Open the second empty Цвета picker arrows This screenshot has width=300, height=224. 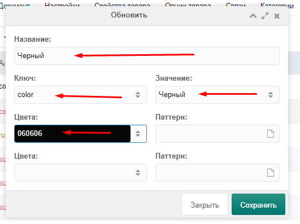138,173
